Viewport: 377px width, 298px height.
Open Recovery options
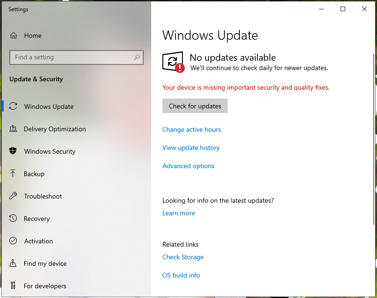77,218
